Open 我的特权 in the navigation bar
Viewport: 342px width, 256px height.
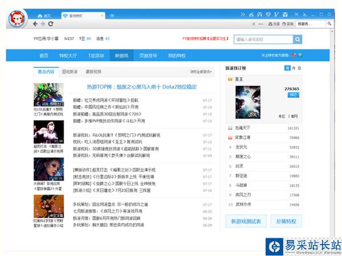[177, 56]
